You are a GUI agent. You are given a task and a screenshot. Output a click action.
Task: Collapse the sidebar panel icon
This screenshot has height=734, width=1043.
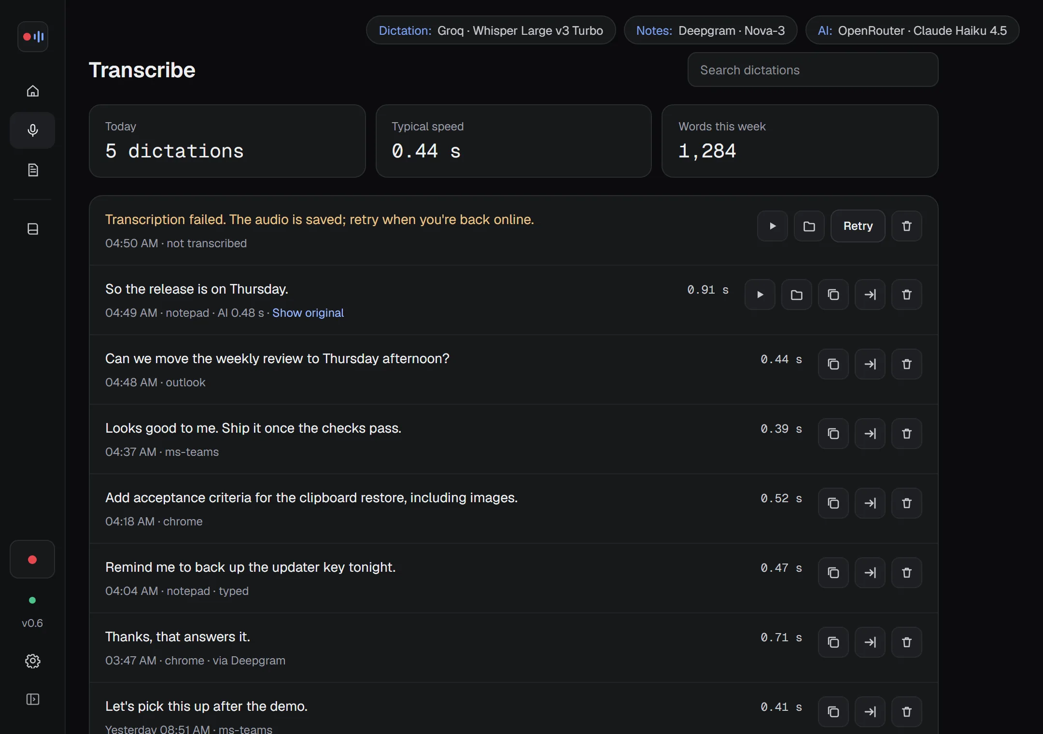32,699
